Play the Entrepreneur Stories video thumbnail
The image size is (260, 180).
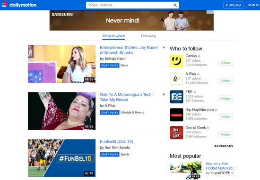point(61,64)
